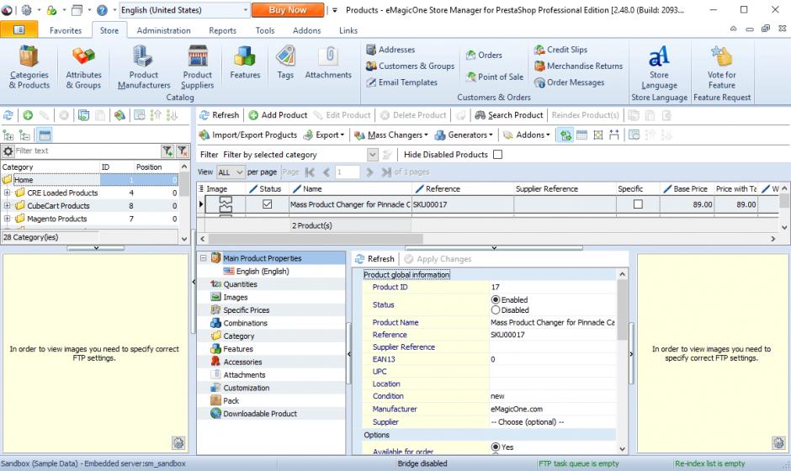
Task: Click Import/Export Products button
Action: point(247,135)
